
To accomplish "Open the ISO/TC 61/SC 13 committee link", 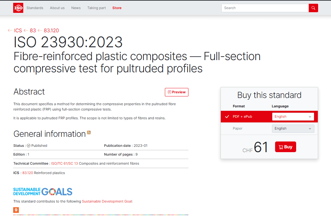I will point(64,163).
